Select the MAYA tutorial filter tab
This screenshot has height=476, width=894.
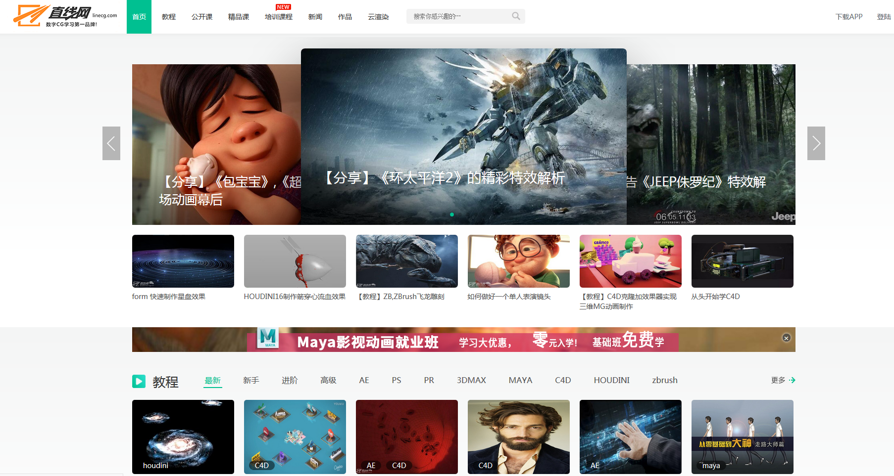coord(521,380)
